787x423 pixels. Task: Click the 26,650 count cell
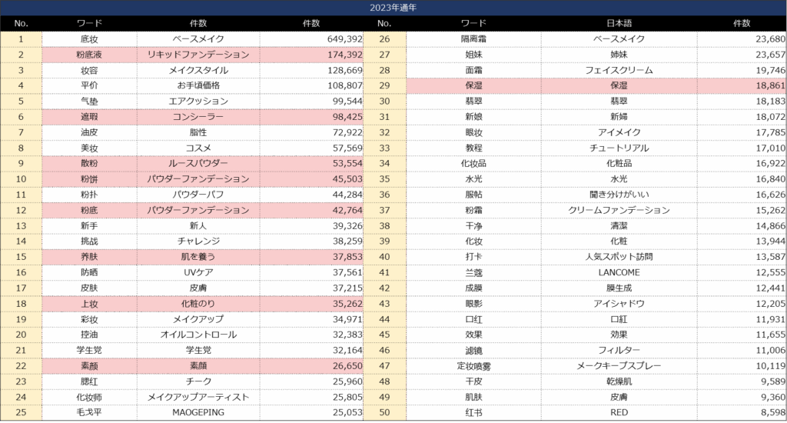[311, 366]
